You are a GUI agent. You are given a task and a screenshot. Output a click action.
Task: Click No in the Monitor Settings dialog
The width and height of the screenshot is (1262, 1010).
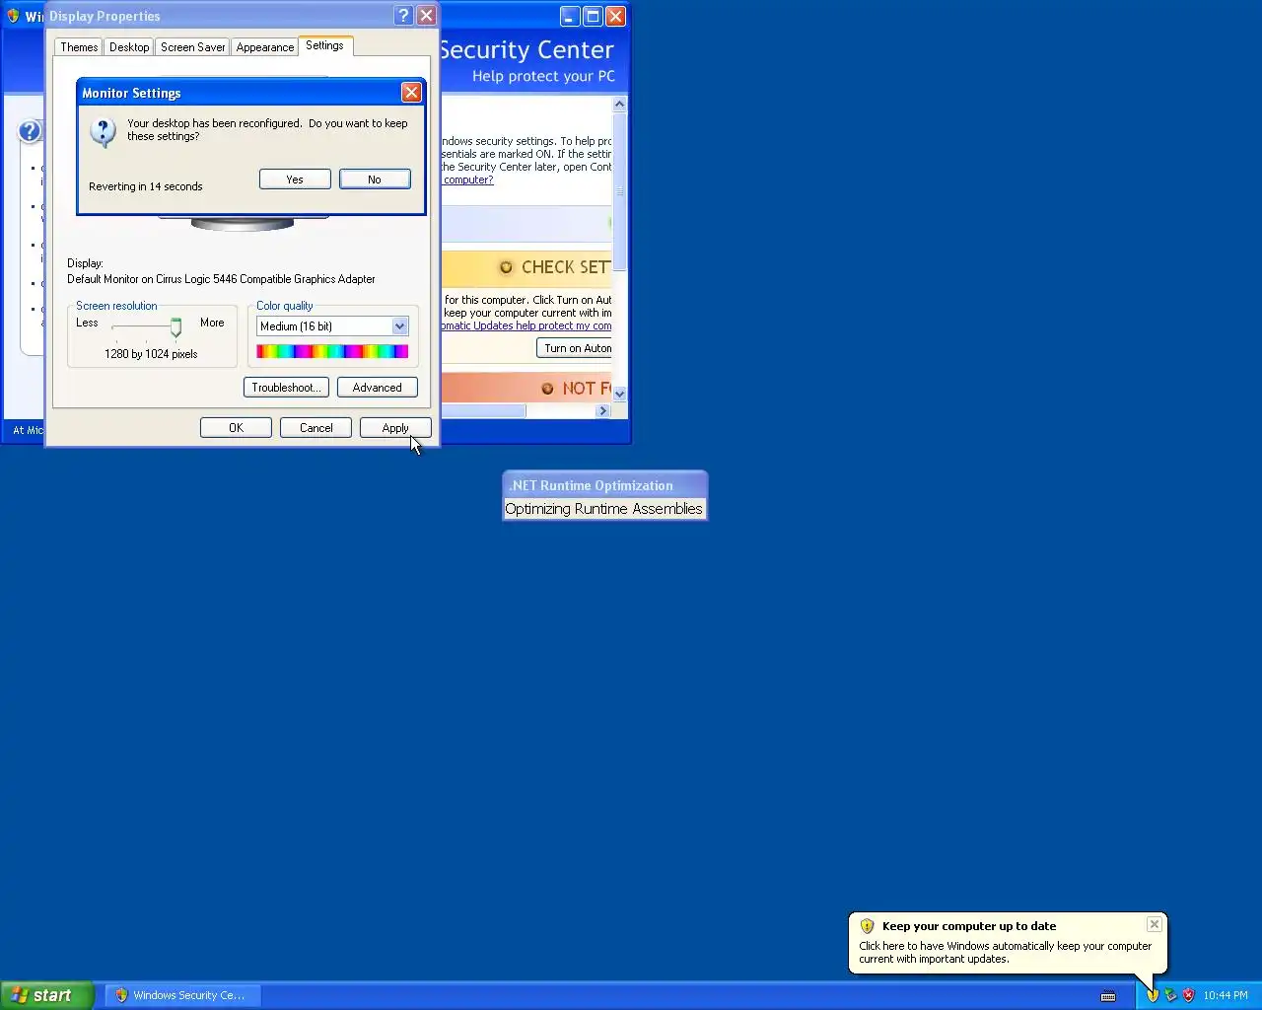pos(375,180)
